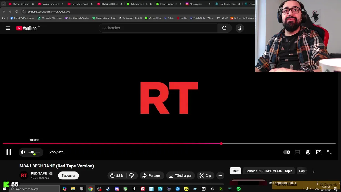Open the Twitch Strike bookmark

click(201, 18)
